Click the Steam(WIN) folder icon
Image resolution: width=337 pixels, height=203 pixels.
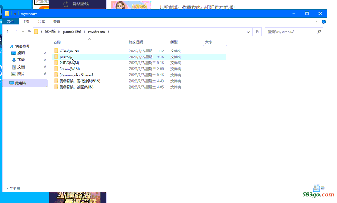tap(56, 69)
